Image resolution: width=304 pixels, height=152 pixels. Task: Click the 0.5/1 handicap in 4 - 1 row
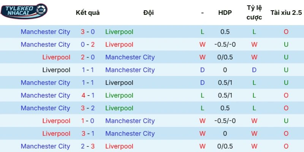(225, 95)
